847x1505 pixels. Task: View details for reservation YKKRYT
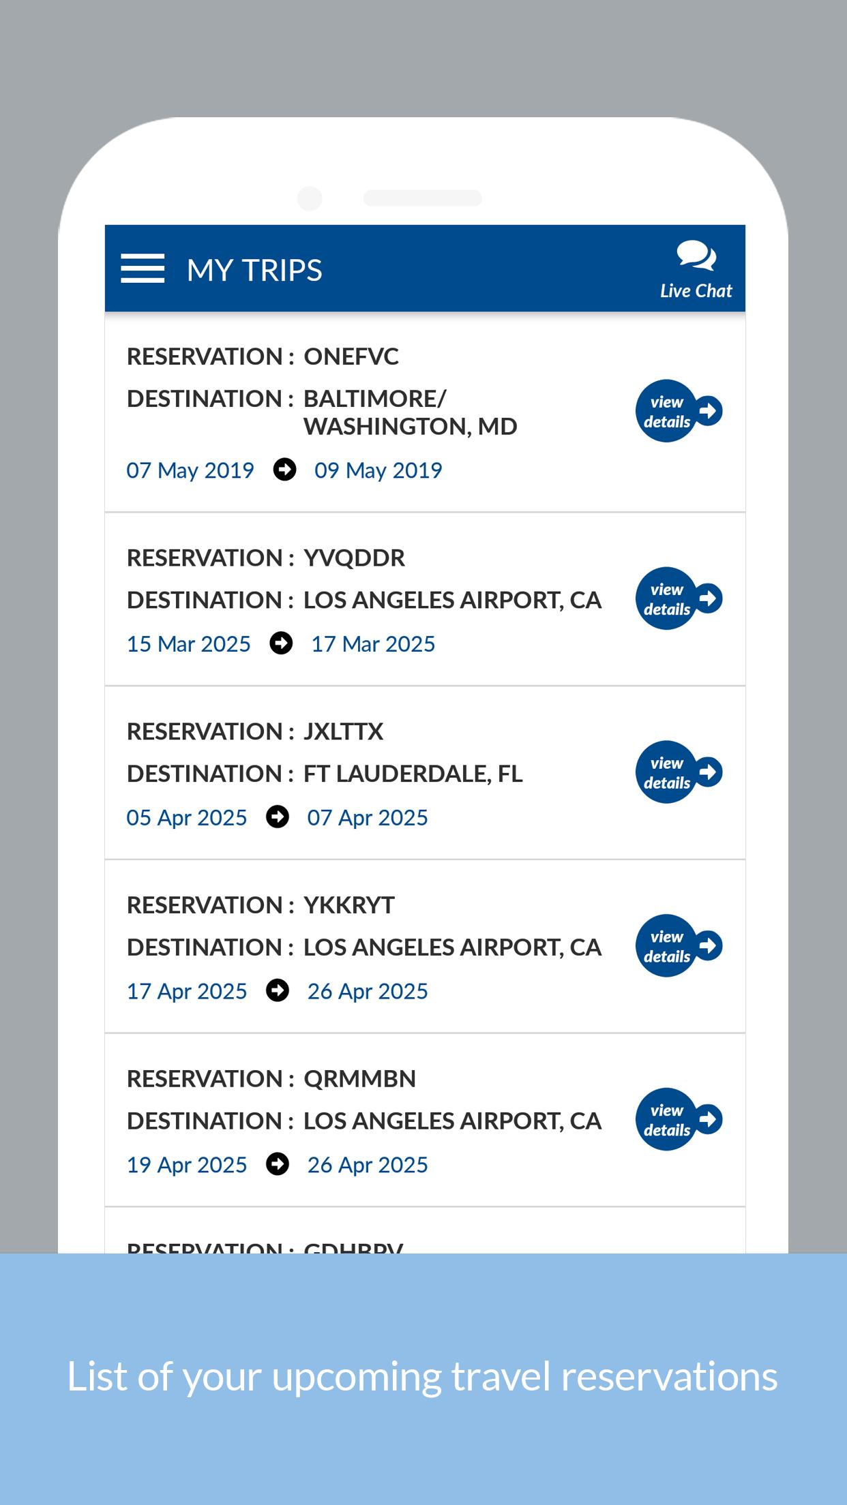click(679, 946)
